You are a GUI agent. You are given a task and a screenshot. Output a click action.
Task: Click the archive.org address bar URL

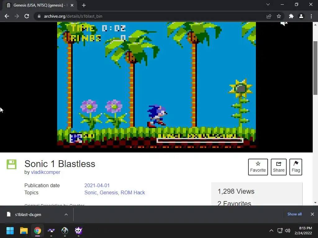[x=73, y=16]
